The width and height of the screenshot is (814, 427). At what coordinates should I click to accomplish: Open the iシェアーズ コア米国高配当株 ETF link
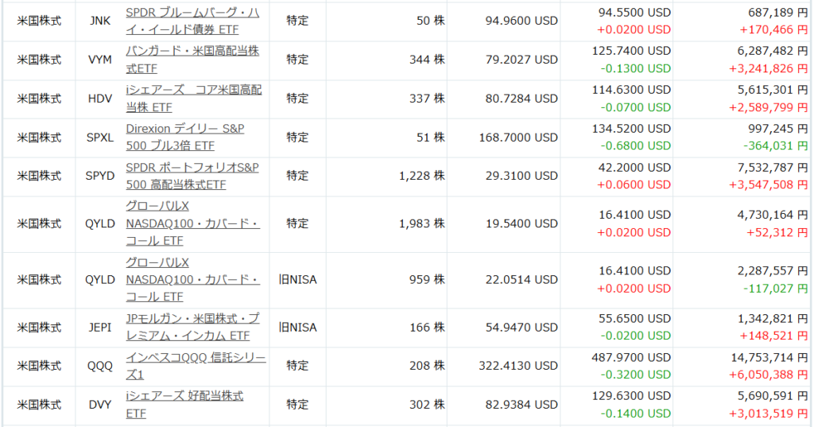click(194, 99)
